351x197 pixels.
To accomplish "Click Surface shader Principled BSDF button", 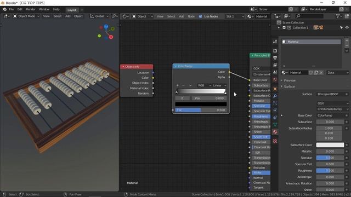I will click(331, 94).
